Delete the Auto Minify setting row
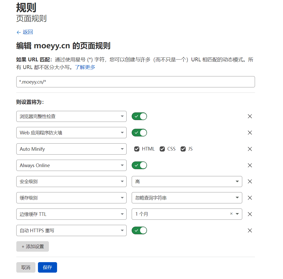Viewport: 283px width, 279px height. coord(250,149)
